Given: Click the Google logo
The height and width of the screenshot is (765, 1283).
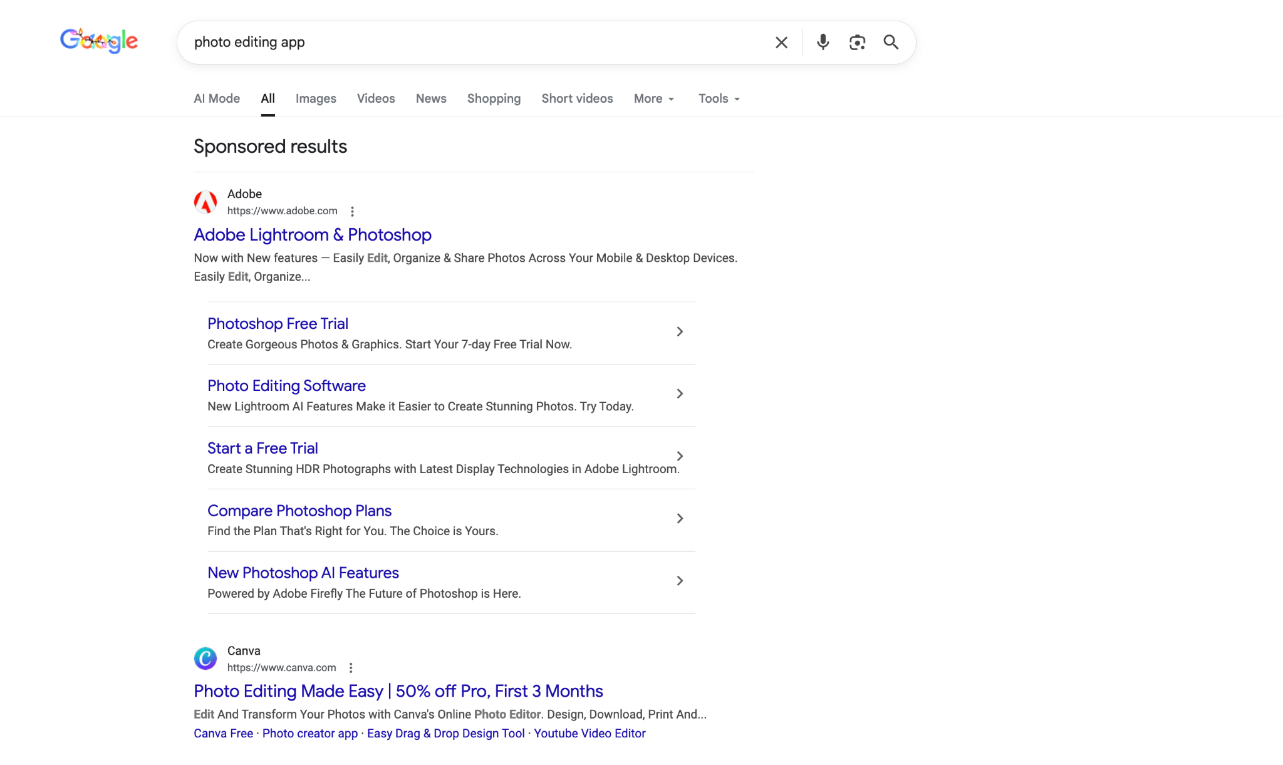Looking at the screenshot, I should click(99, 41).
